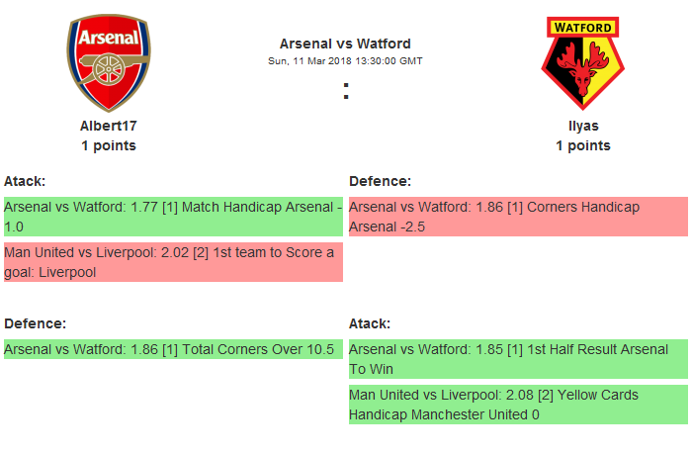Click the match date Sun, 11 Mar 2018

tap(345, 61)
